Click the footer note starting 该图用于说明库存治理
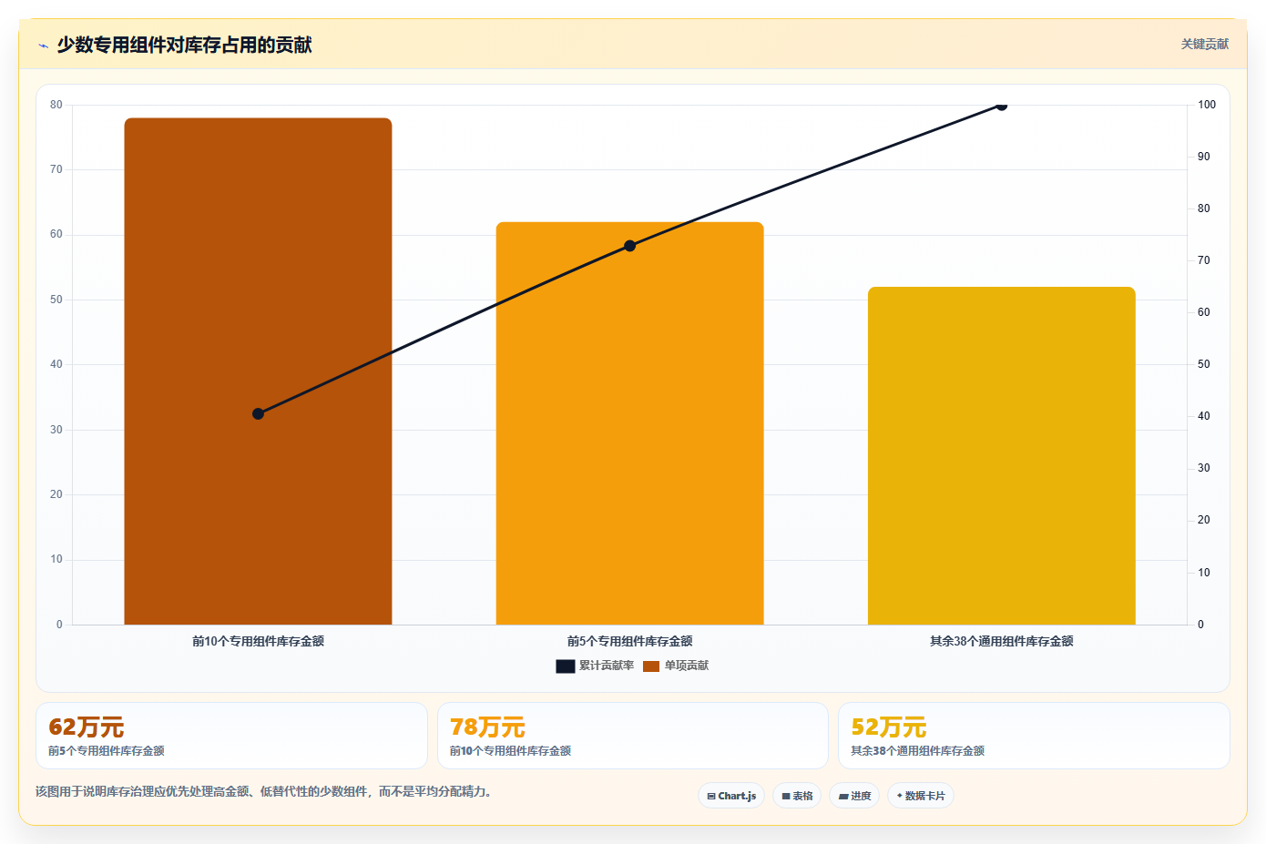Image resolution: width=1266 pixels, height=844 pixels. (x=266, y=791)
